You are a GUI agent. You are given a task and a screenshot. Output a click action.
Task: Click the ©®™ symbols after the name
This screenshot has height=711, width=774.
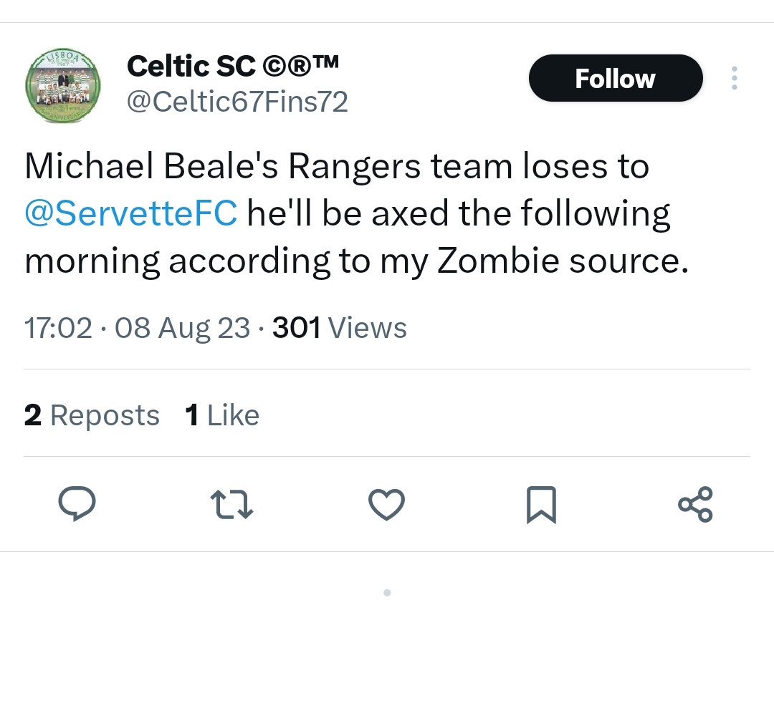coord(301,67)
